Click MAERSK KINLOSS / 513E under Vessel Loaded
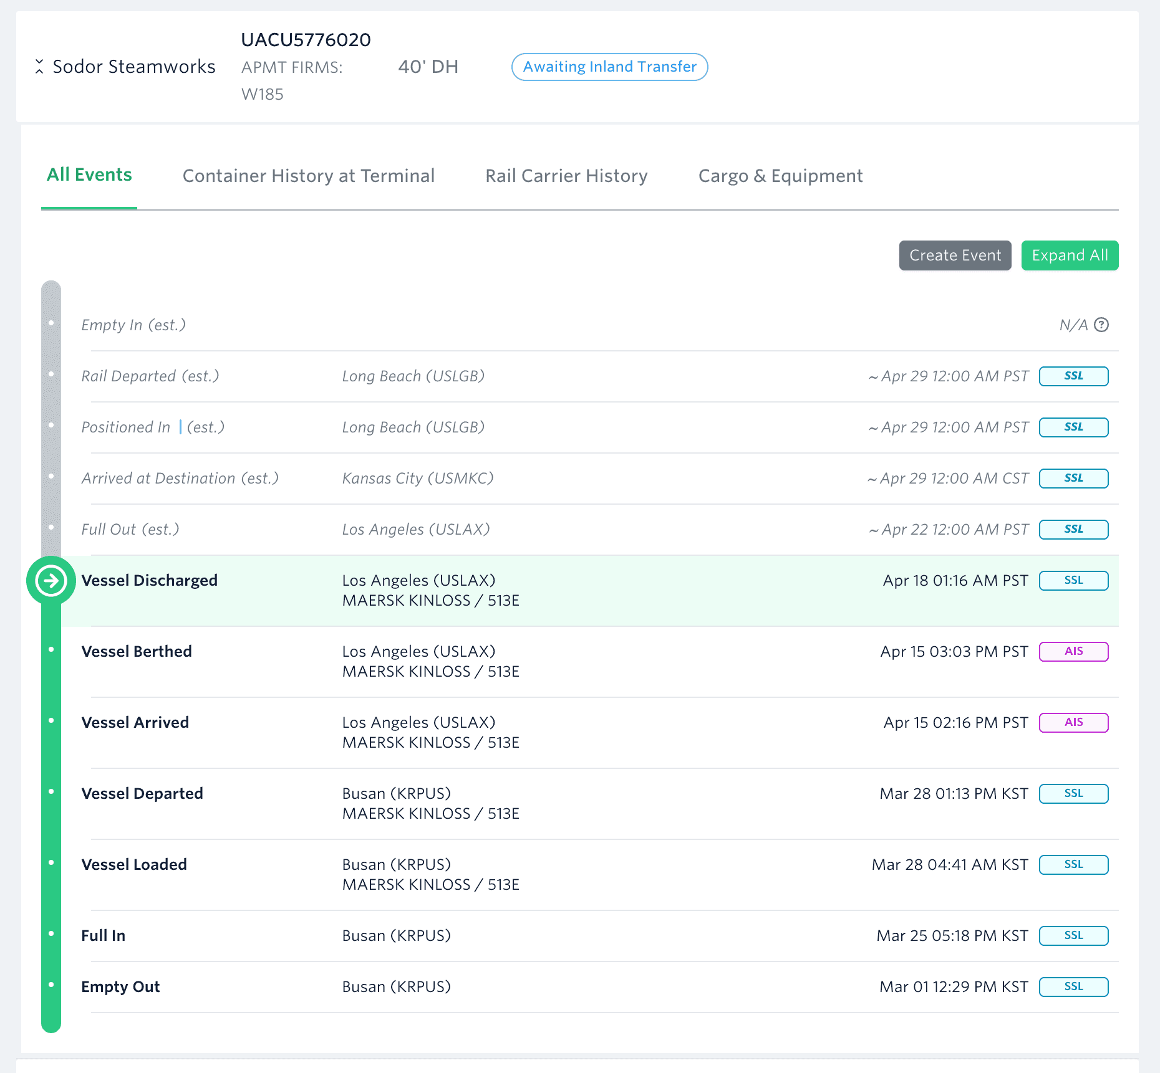The width and height of the screenshot is (1160, 1073). tap(431, 885)
